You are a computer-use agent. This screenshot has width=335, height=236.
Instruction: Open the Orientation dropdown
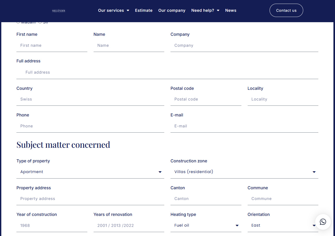(283, 225)
